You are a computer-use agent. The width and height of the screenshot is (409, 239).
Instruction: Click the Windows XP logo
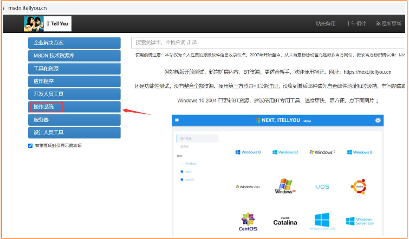point(284,187)
